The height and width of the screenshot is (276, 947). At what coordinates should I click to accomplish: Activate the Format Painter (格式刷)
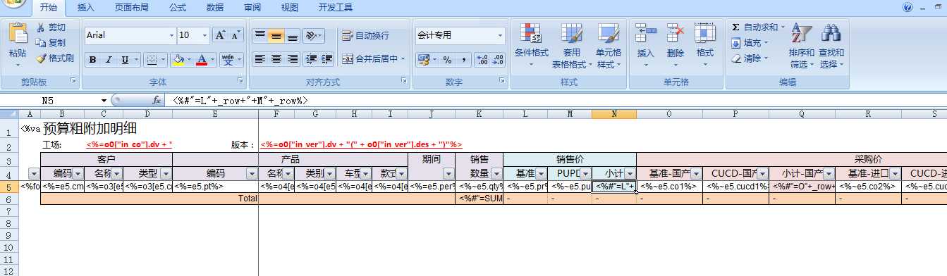pyautogui.click(x=55, y=58)
